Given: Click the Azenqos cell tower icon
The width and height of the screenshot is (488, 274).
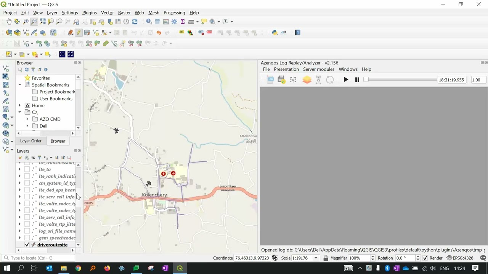Looking at the screenshot, I should tap(318, 80).
